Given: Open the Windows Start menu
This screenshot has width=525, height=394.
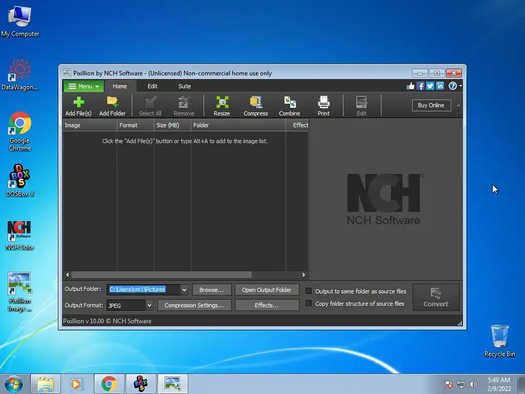Looking at the screenshot, I should click(14, 384).
